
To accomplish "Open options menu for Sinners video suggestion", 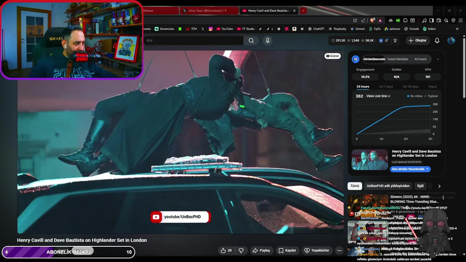I will click(x=443, y=197).
